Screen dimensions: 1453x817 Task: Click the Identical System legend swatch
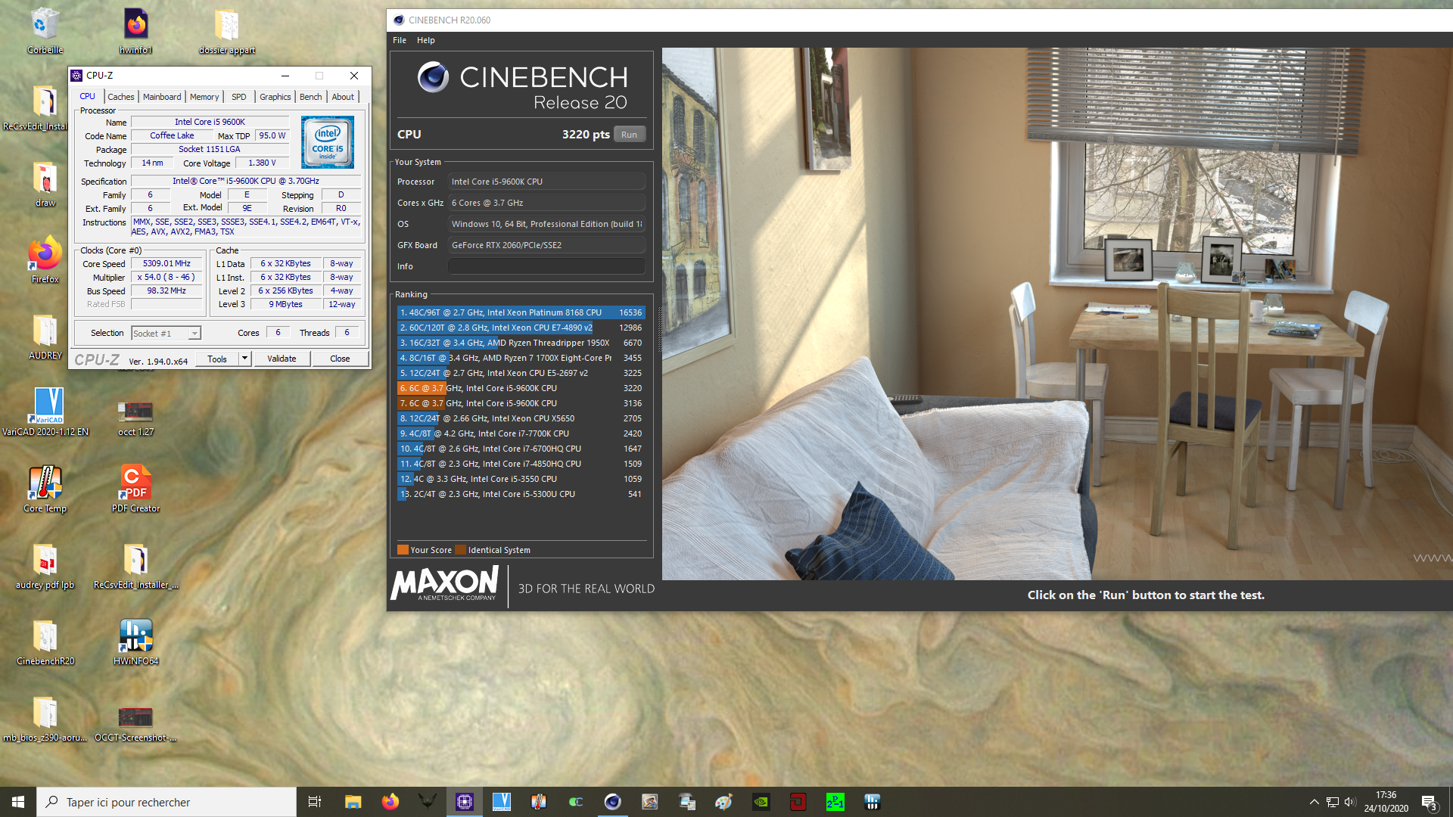click(x=460, y=550)
